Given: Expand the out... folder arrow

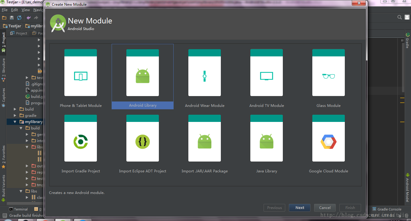Looking at the screenshot, I should coord(27,166).
